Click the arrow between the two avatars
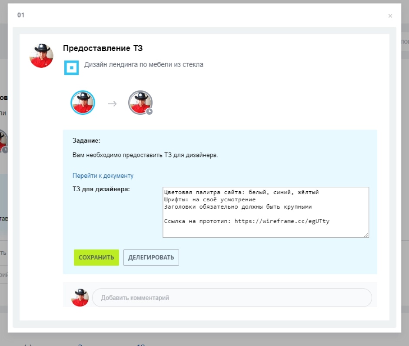The height and width of the screenshot is (346, 409). click(x=112, y=104)
